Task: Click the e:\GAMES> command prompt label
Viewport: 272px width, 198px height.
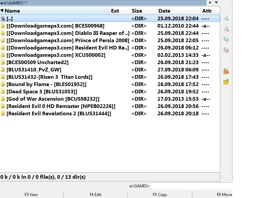Action: pos(139,186)
